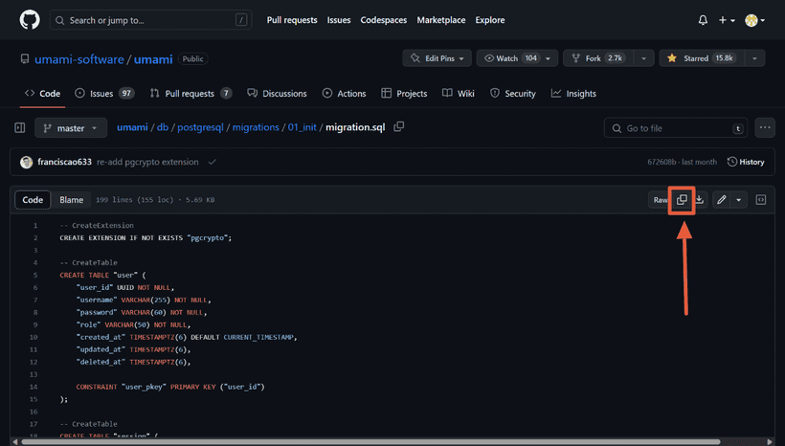
Task: Go to 01_init folder in breadcrumb
Action: (x=302, y=127)
